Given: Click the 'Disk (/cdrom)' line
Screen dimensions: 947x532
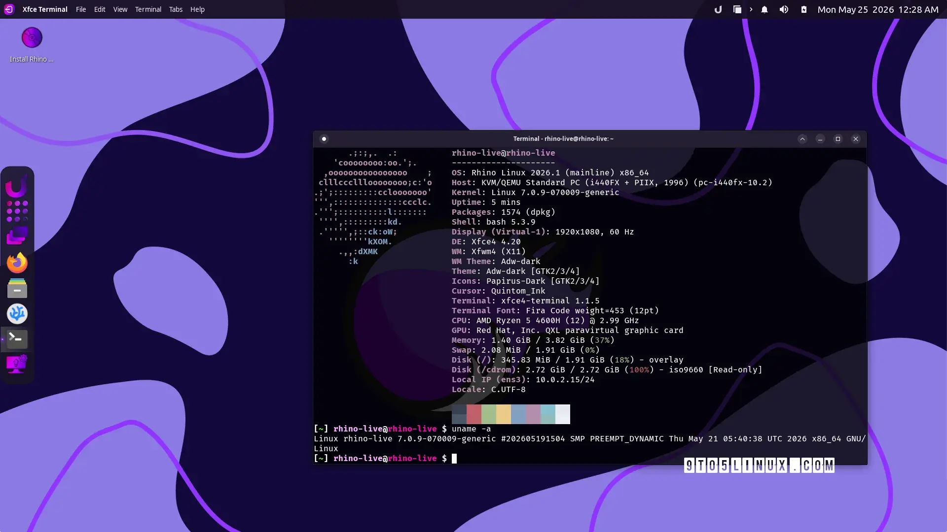Looking at the screenshot, I should coord(607,370).
